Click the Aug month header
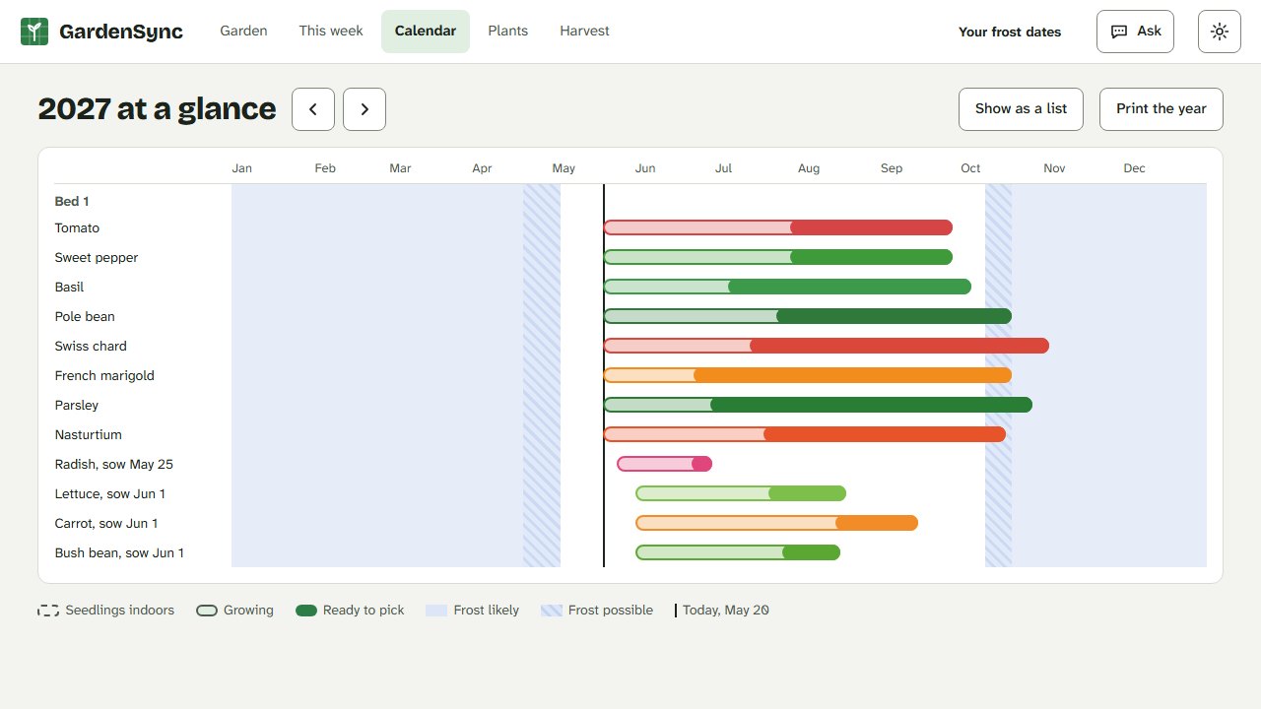 click(x=809, y=168)
